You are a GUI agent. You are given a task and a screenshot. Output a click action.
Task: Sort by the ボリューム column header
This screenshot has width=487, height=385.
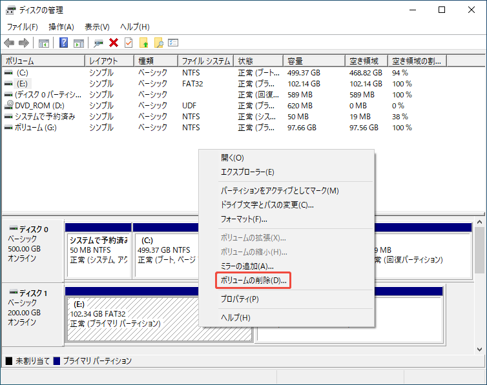(43, 61)
